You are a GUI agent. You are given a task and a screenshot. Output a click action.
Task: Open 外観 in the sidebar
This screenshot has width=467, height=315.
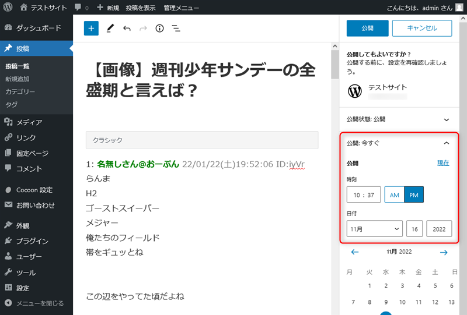[36, 225]
